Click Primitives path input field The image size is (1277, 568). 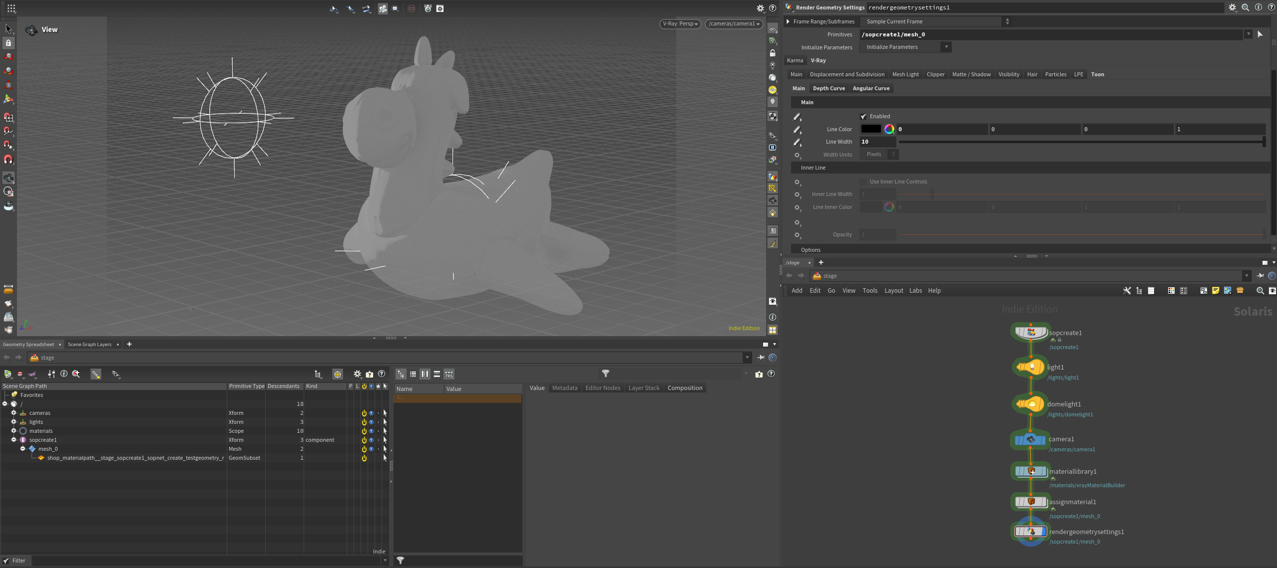tap(1051, 34)
